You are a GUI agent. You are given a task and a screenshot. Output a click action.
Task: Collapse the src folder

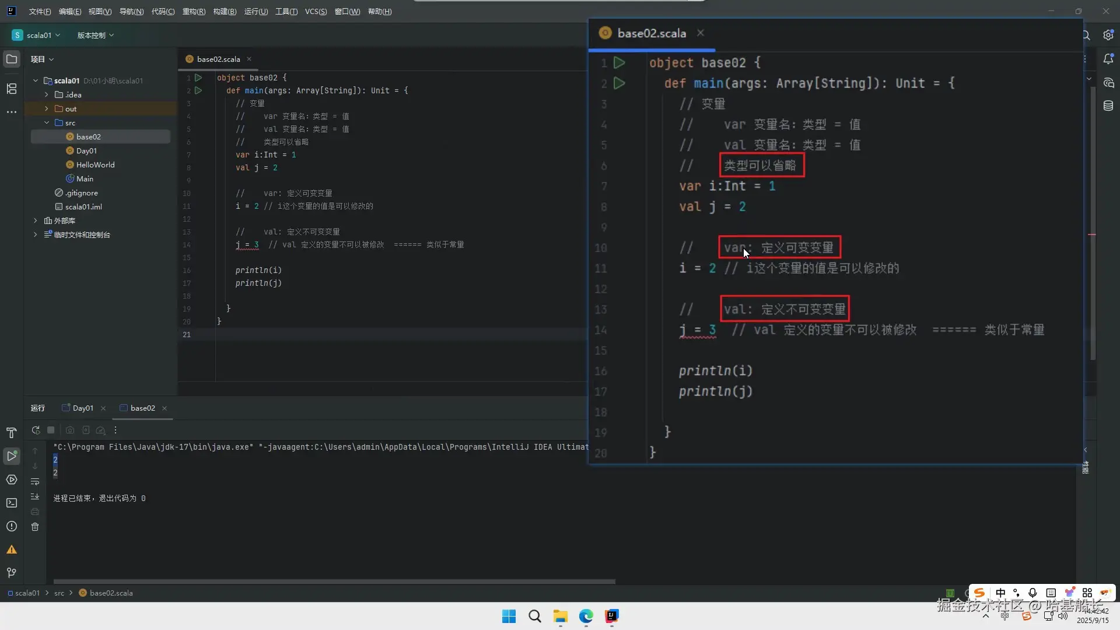(47, 123)
